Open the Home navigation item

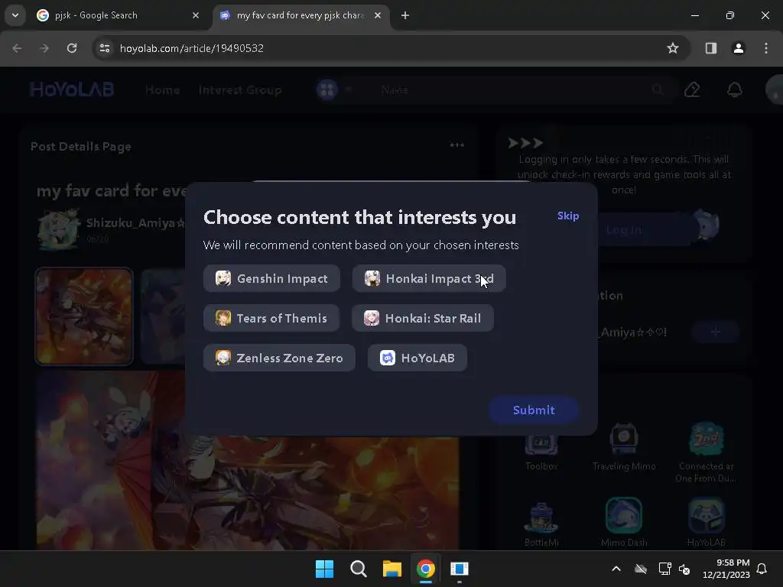pos(163,90)
